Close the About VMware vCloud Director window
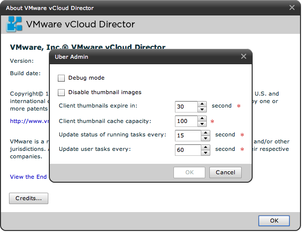 point(292,7)
